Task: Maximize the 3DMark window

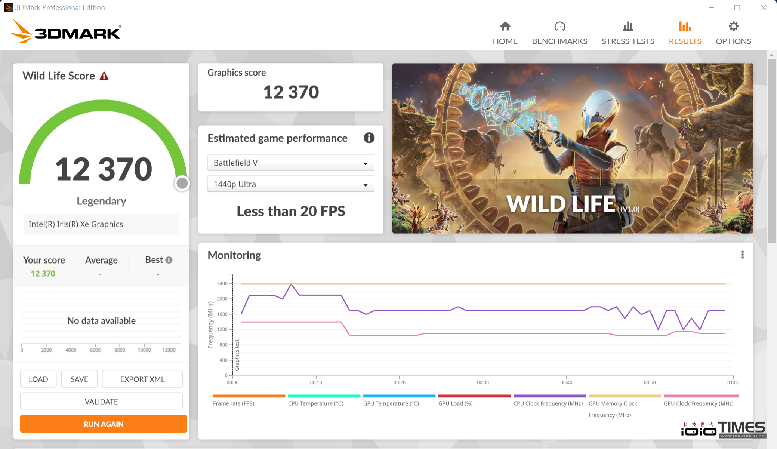Action: tap(737, 7)
